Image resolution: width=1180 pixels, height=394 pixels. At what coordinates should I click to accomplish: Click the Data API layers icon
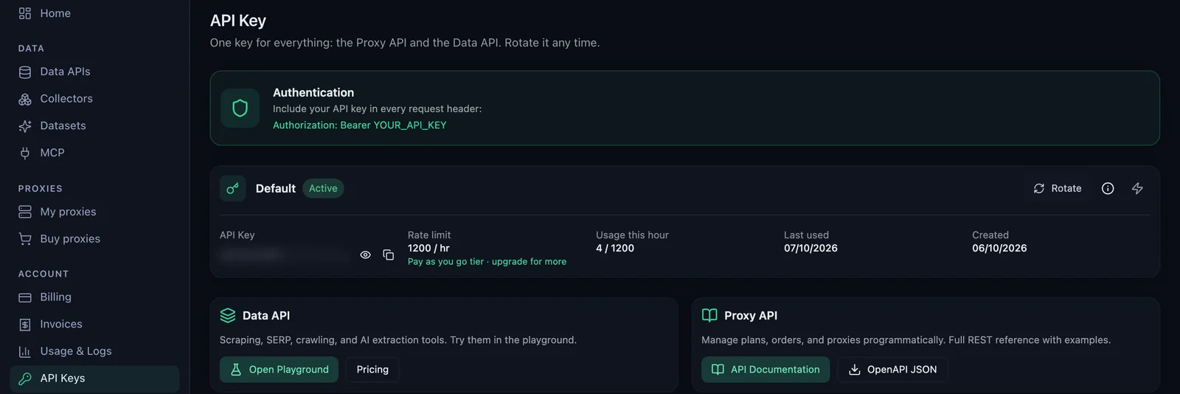[228, 316]
